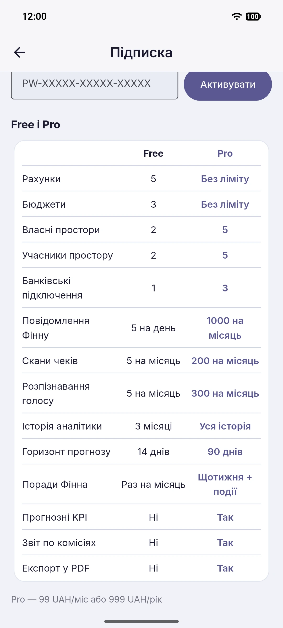Tap Щотижня + події Pro value
The image size is (283, 628).
click(x=225, y=484)
